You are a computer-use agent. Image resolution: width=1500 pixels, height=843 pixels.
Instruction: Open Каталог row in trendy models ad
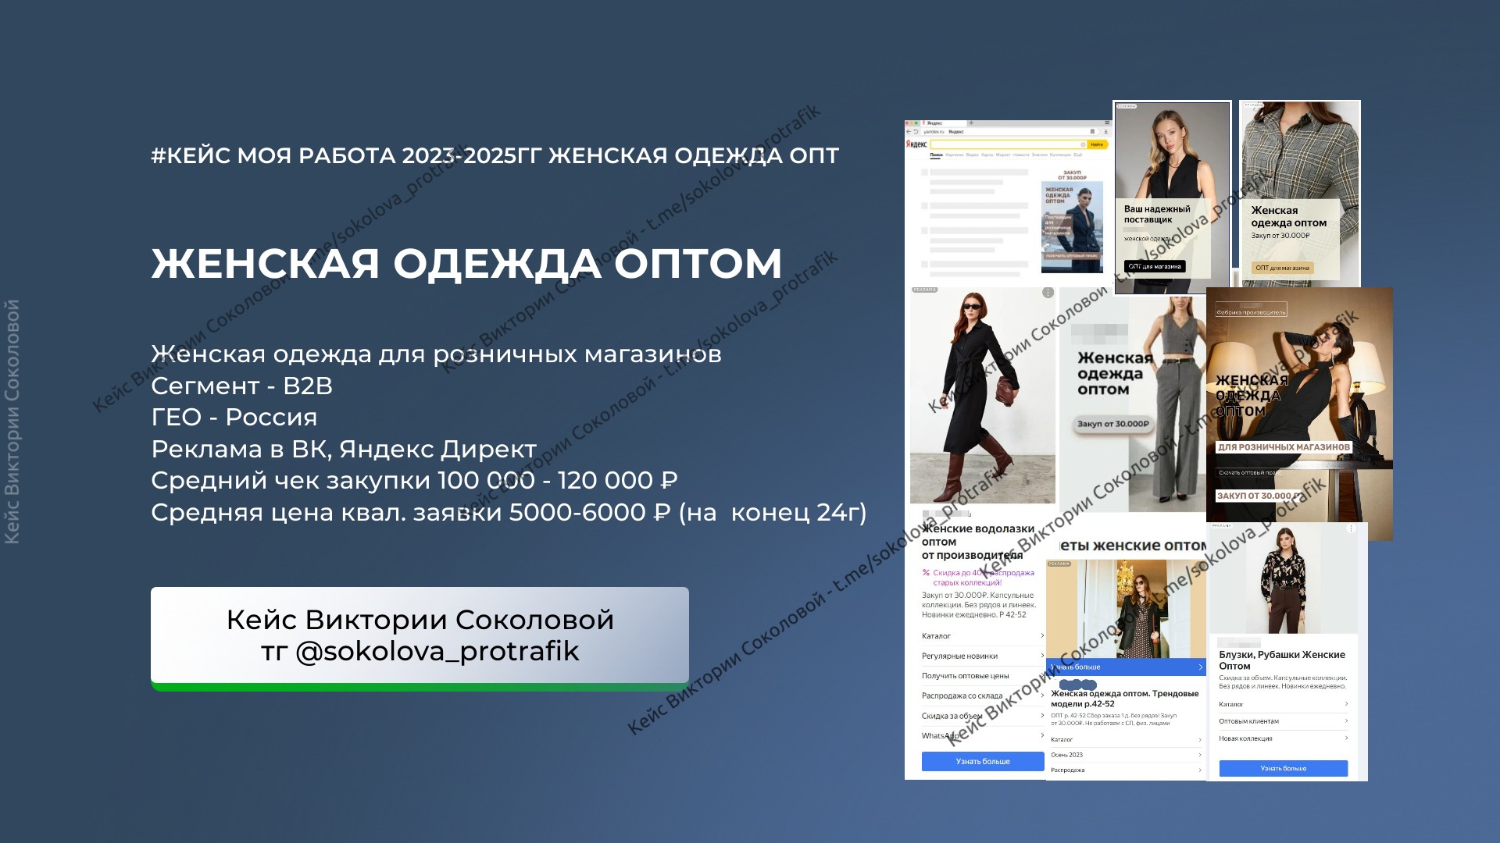pos(1126,739)
